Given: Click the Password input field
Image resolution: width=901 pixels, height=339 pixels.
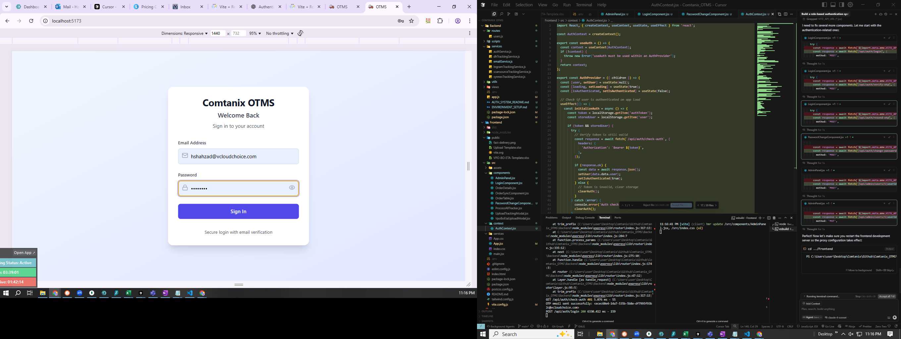Looking at the screenshot, I should tap(238, 188).
